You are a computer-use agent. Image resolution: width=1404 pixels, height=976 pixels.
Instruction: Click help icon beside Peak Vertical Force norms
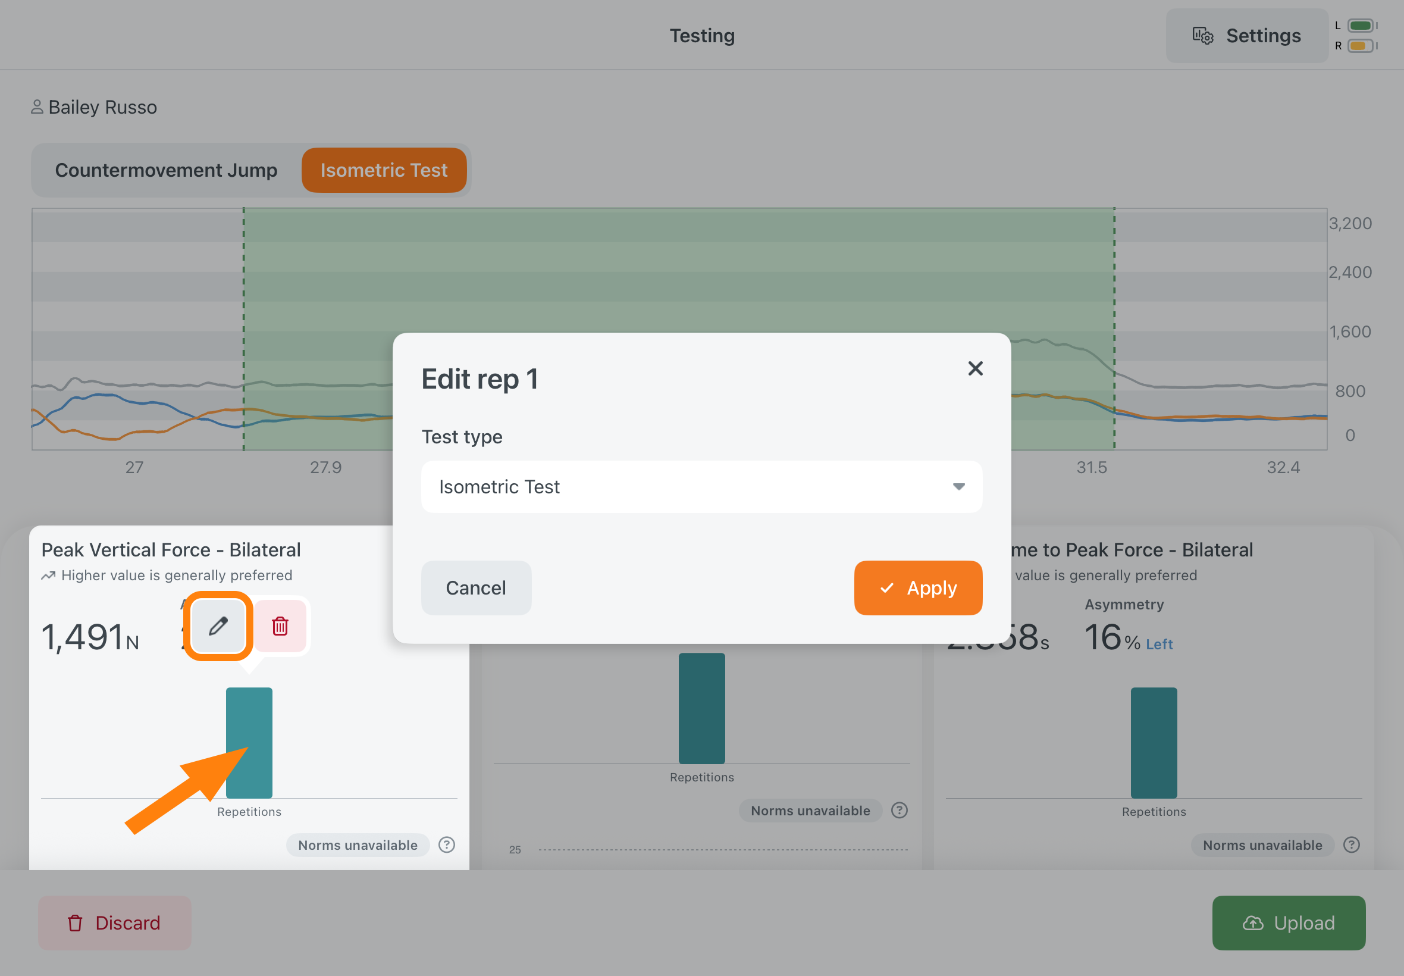coord(447,844)
